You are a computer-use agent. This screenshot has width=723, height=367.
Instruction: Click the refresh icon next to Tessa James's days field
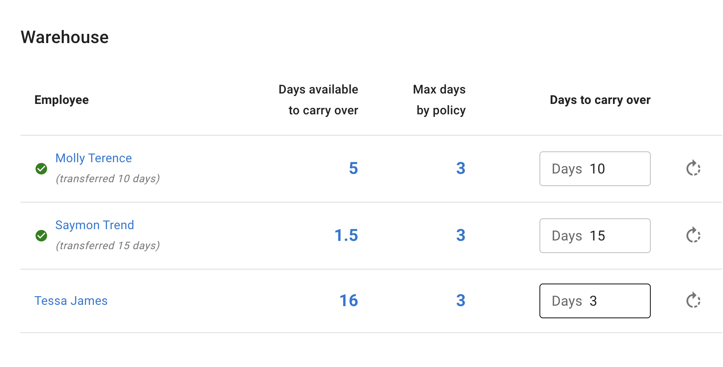click(693, 300)
